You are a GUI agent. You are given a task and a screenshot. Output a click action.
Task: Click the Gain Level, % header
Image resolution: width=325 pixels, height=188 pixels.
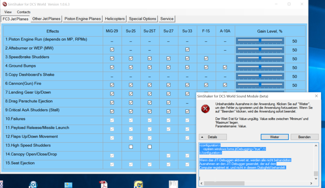coord(270,31)
